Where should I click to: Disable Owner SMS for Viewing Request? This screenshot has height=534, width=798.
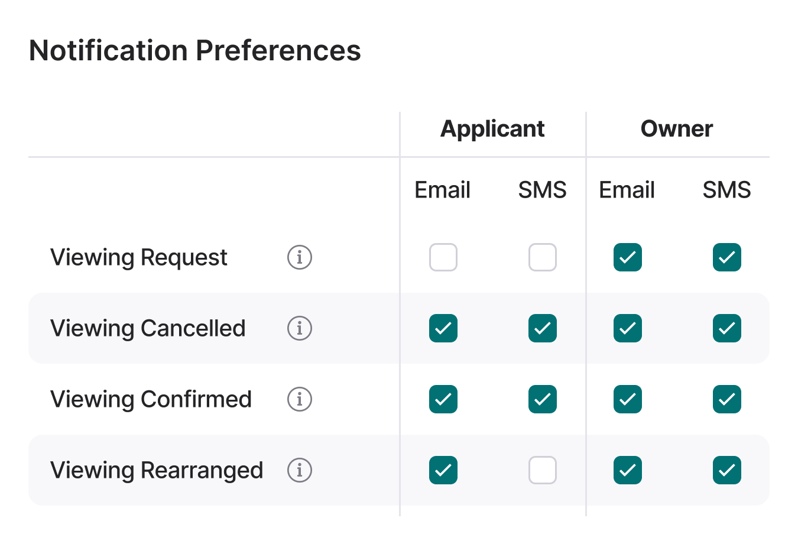point(726,257)
